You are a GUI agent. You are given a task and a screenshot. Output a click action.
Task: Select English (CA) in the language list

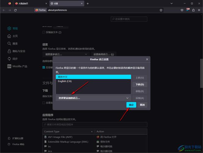[93, 81]
